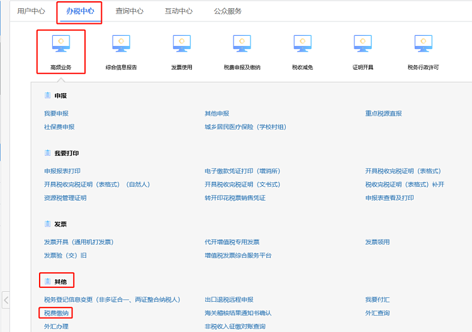Open the 代开增值税专用发票 link

(232, 242)
